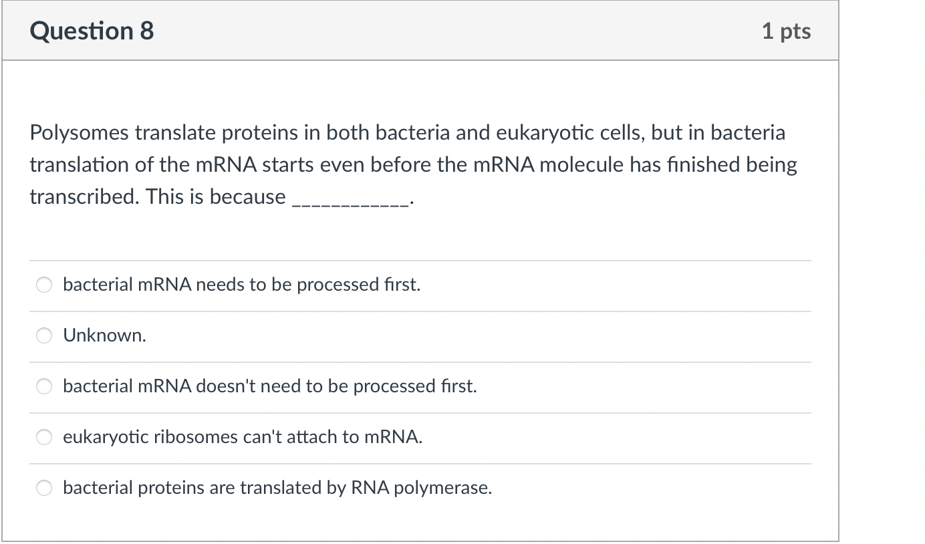Select the 'bacterial mRNA needs to be processed first' option

pyautogui.click(x=241, y=284)
